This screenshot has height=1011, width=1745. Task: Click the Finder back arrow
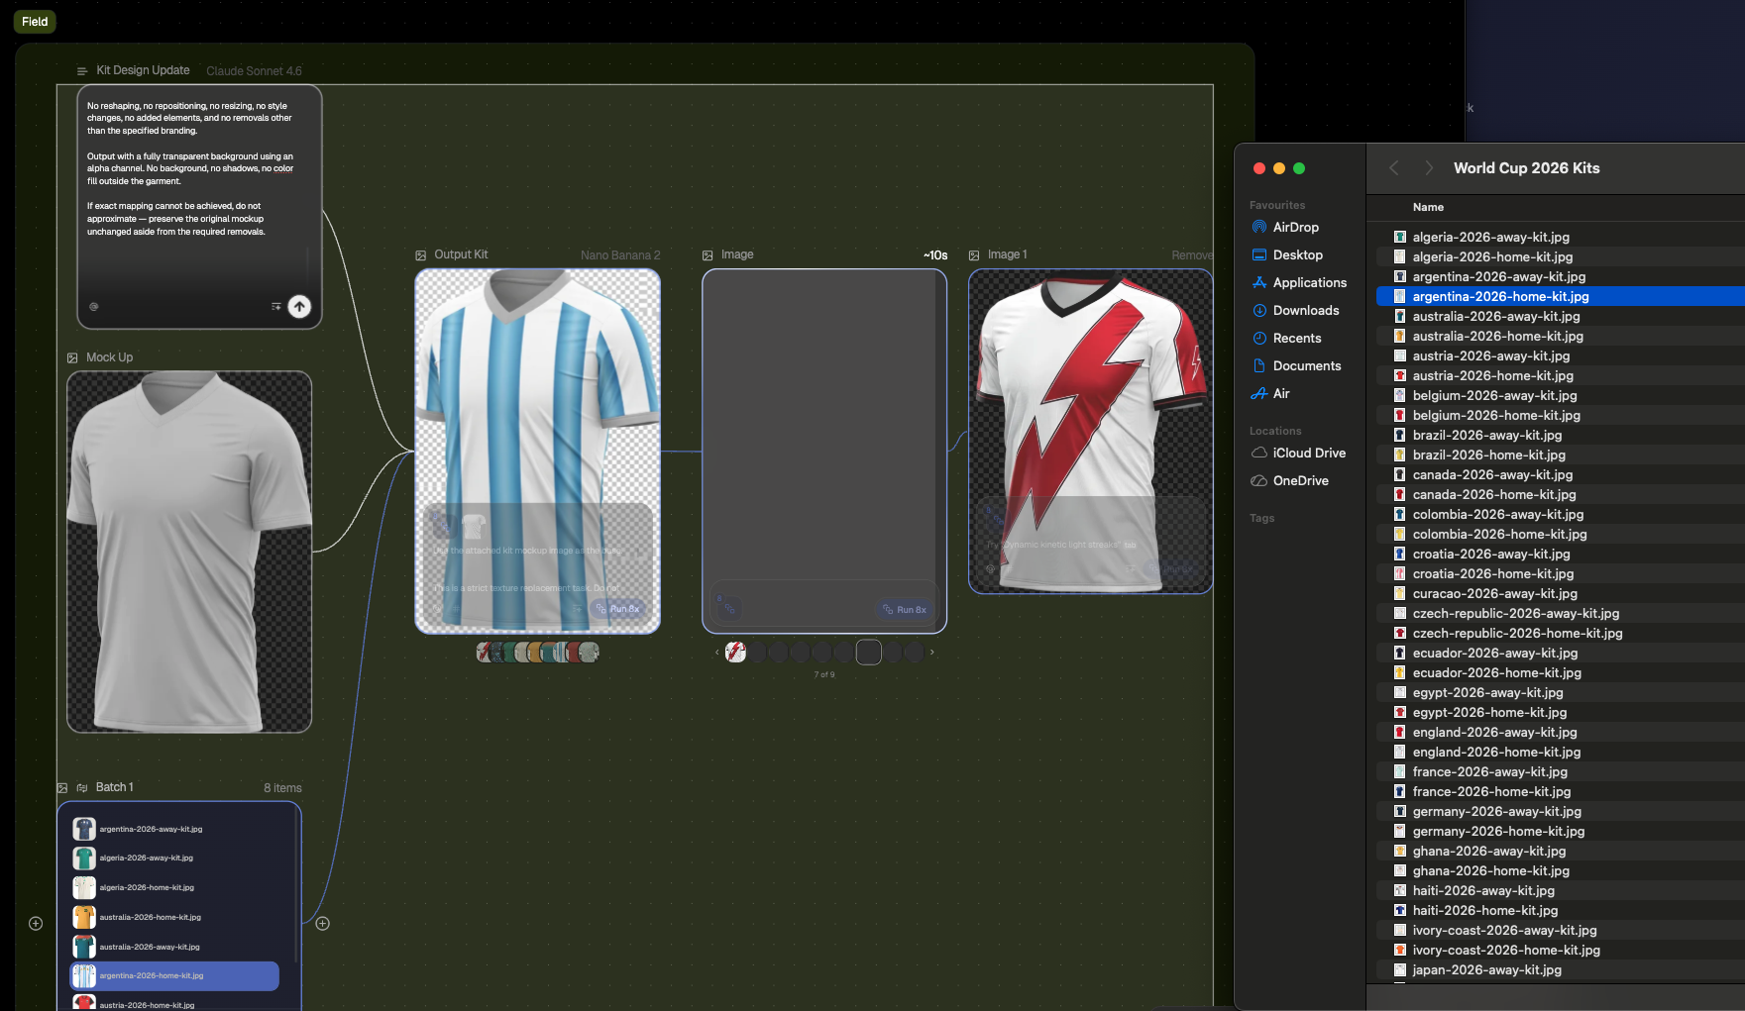click(x=1394, y=168)
